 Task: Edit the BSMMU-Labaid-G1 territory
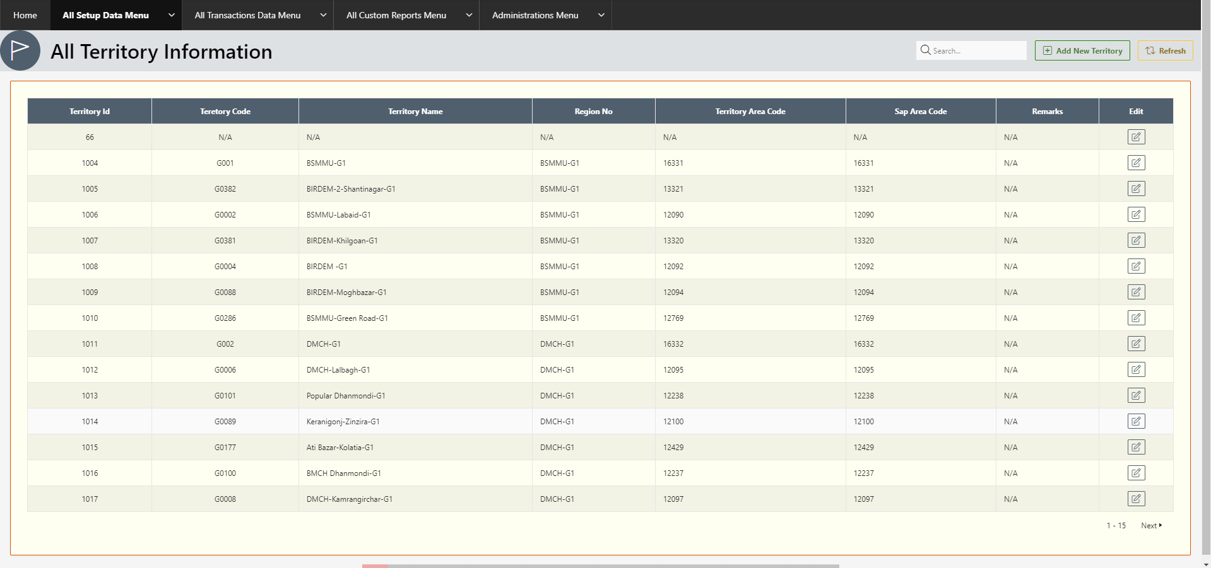tap(1136, 214)
